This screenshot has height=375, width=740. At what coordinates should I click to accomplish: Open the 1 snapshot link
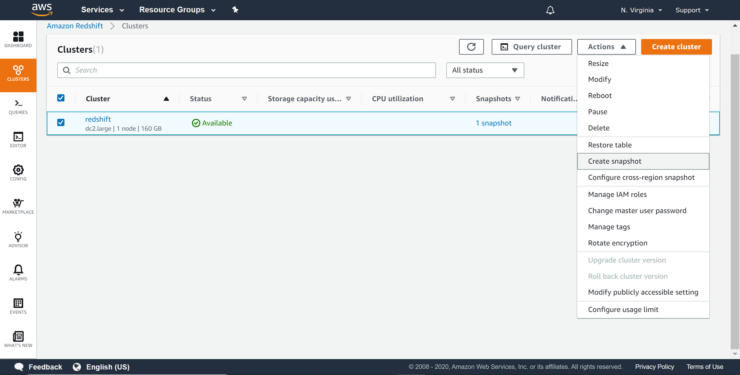[494, 123]
